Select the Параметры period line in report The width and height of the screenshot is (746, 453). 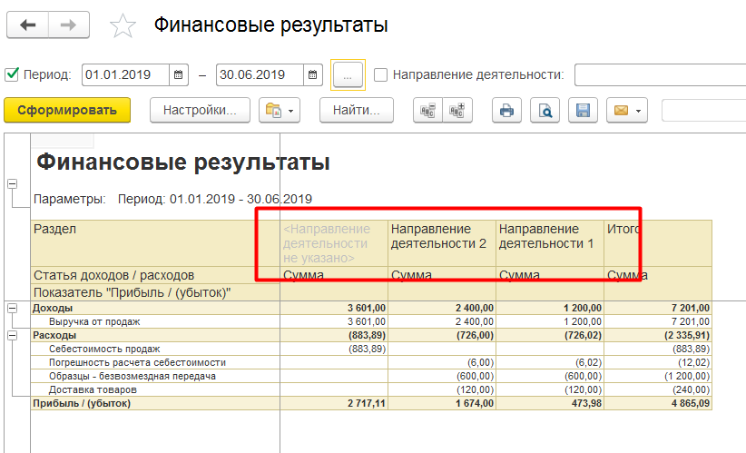coord(172,199)
